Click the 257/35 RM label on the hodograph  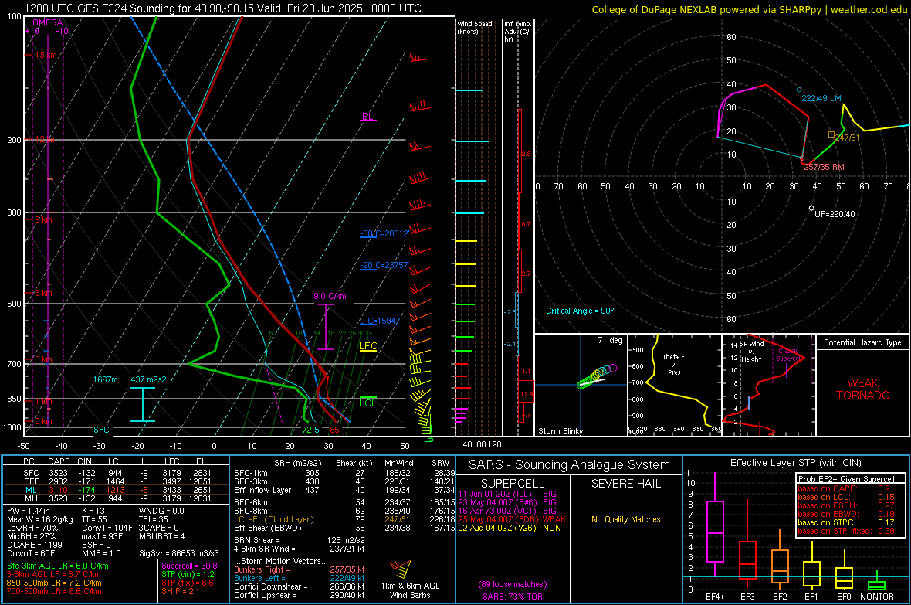pos(825,167)
